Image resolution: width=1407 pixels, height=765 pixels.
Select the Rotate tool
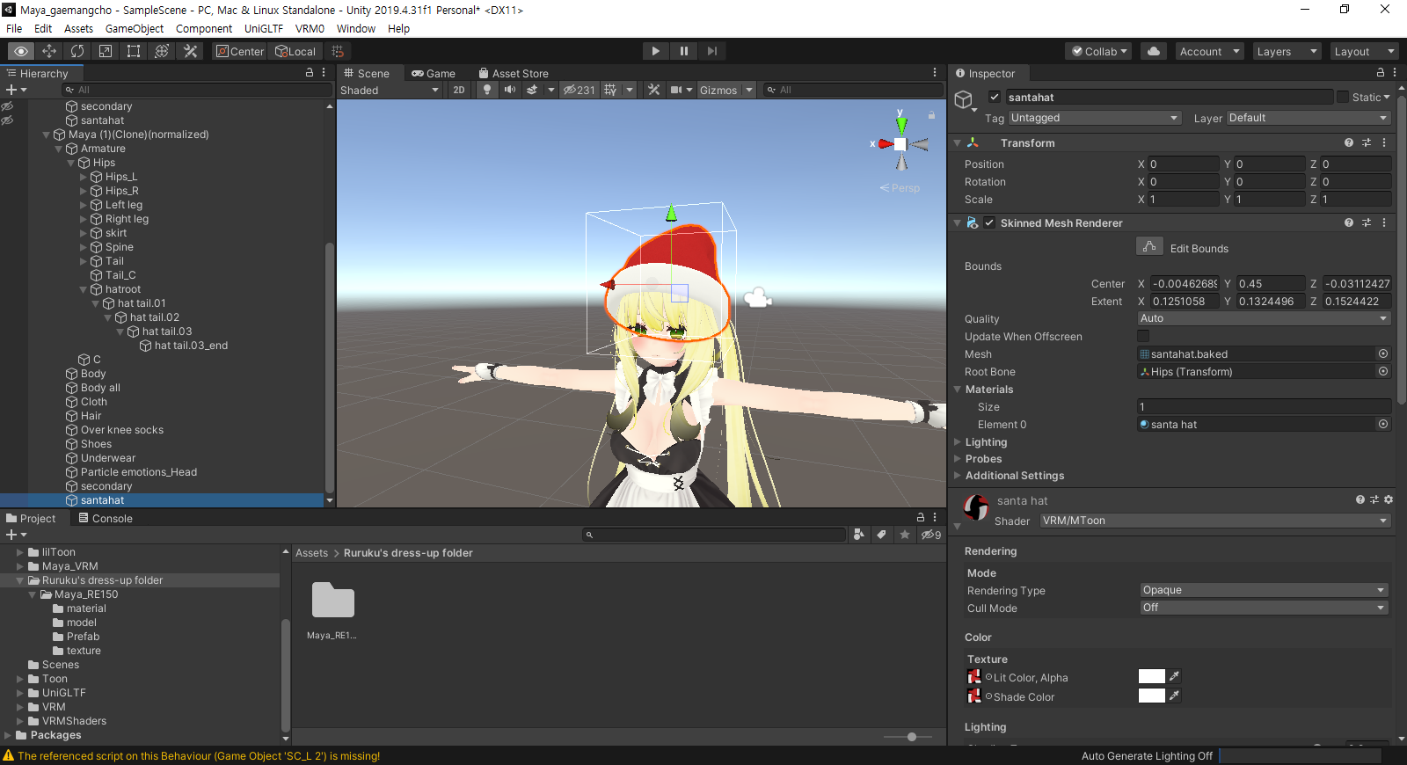(77, 51)
